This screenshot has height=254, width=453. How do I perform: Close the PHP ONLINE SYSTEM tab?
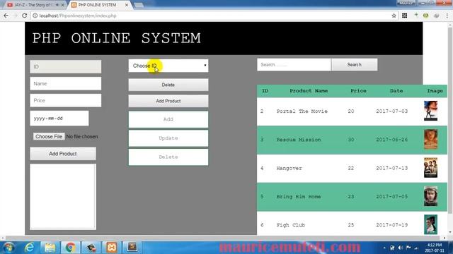[x=127, y=5]
